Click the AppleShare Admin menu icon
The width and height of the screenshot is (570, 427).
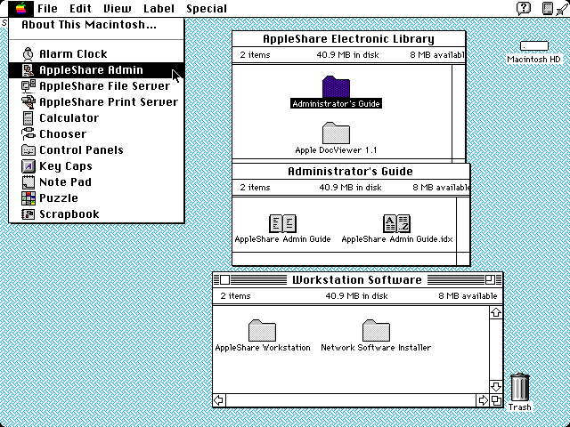coord(28,70)
